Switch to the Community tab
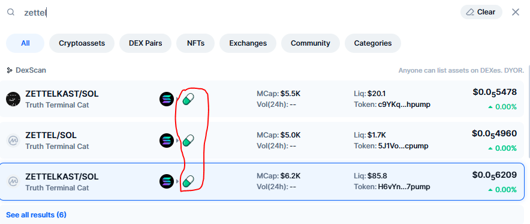 311,43
